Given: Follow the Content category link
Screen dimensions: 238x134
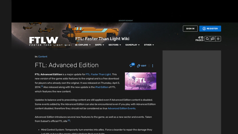Looking at the screenshot, I should coord(43,56).
